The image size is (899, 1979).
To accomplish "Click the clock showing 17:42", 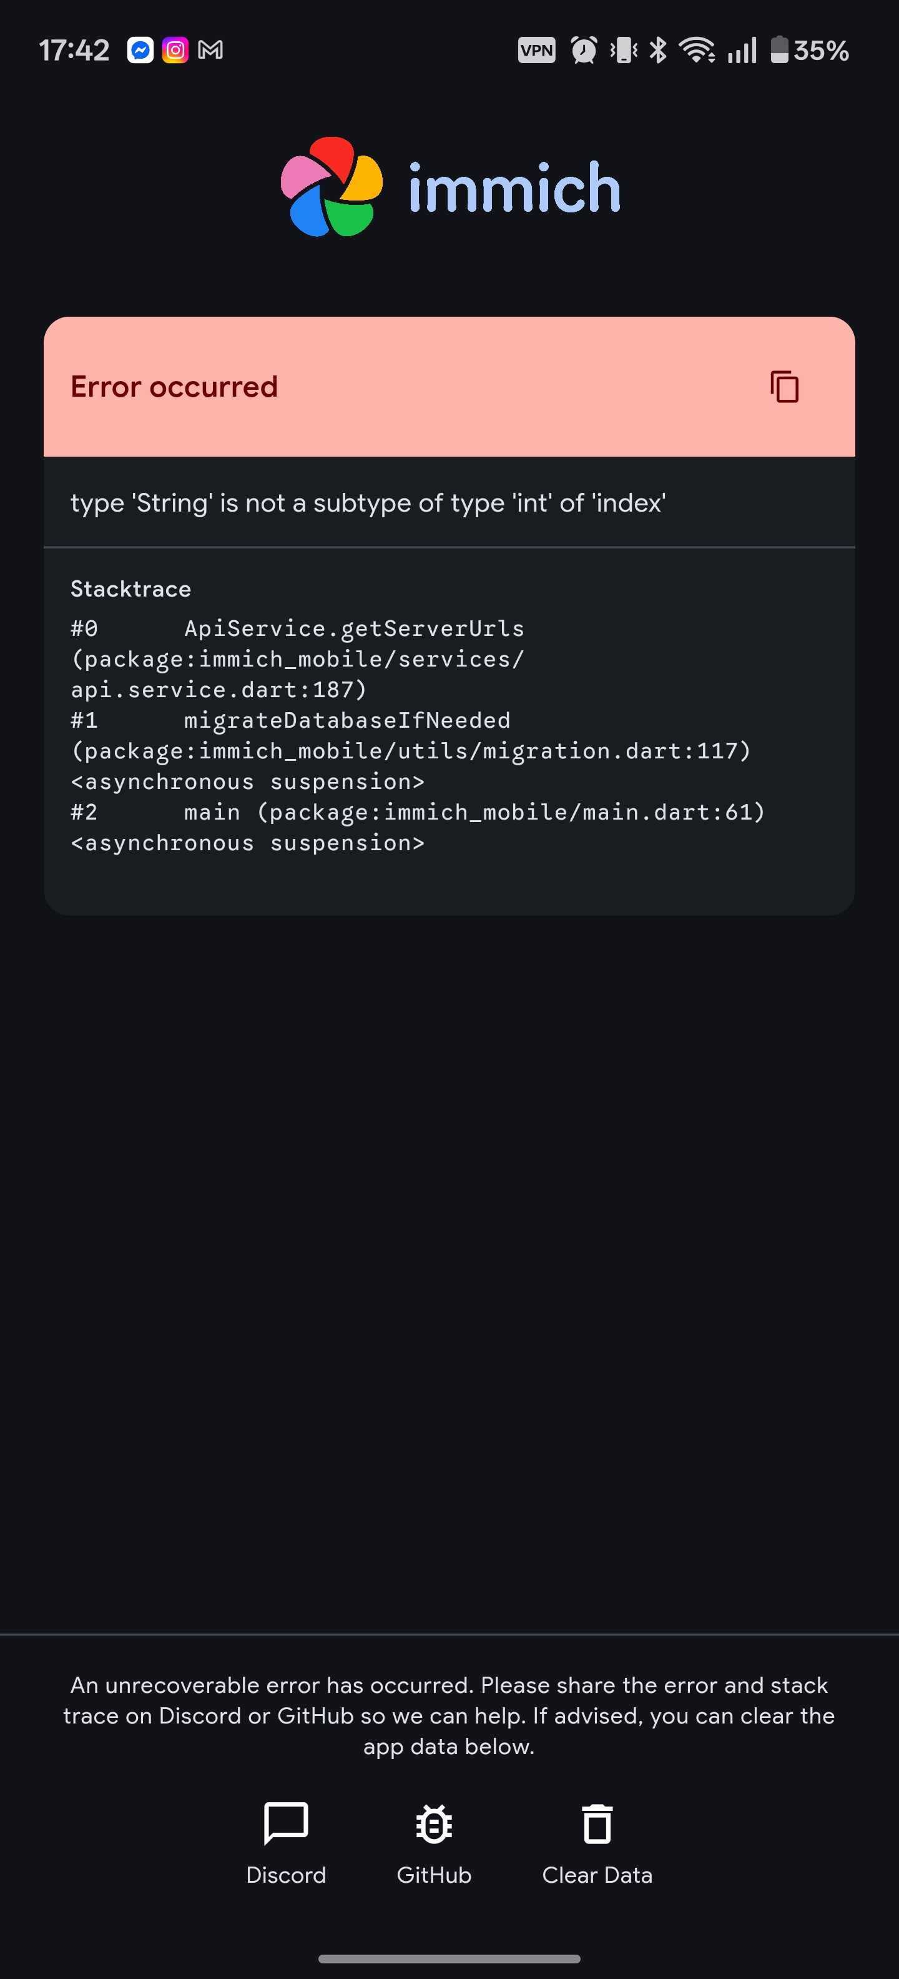I will (74, 49).
